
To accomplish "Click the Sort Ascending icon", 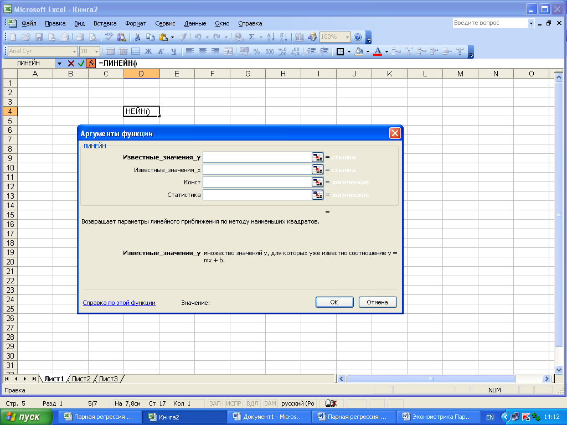I will [x=270, y=37].
